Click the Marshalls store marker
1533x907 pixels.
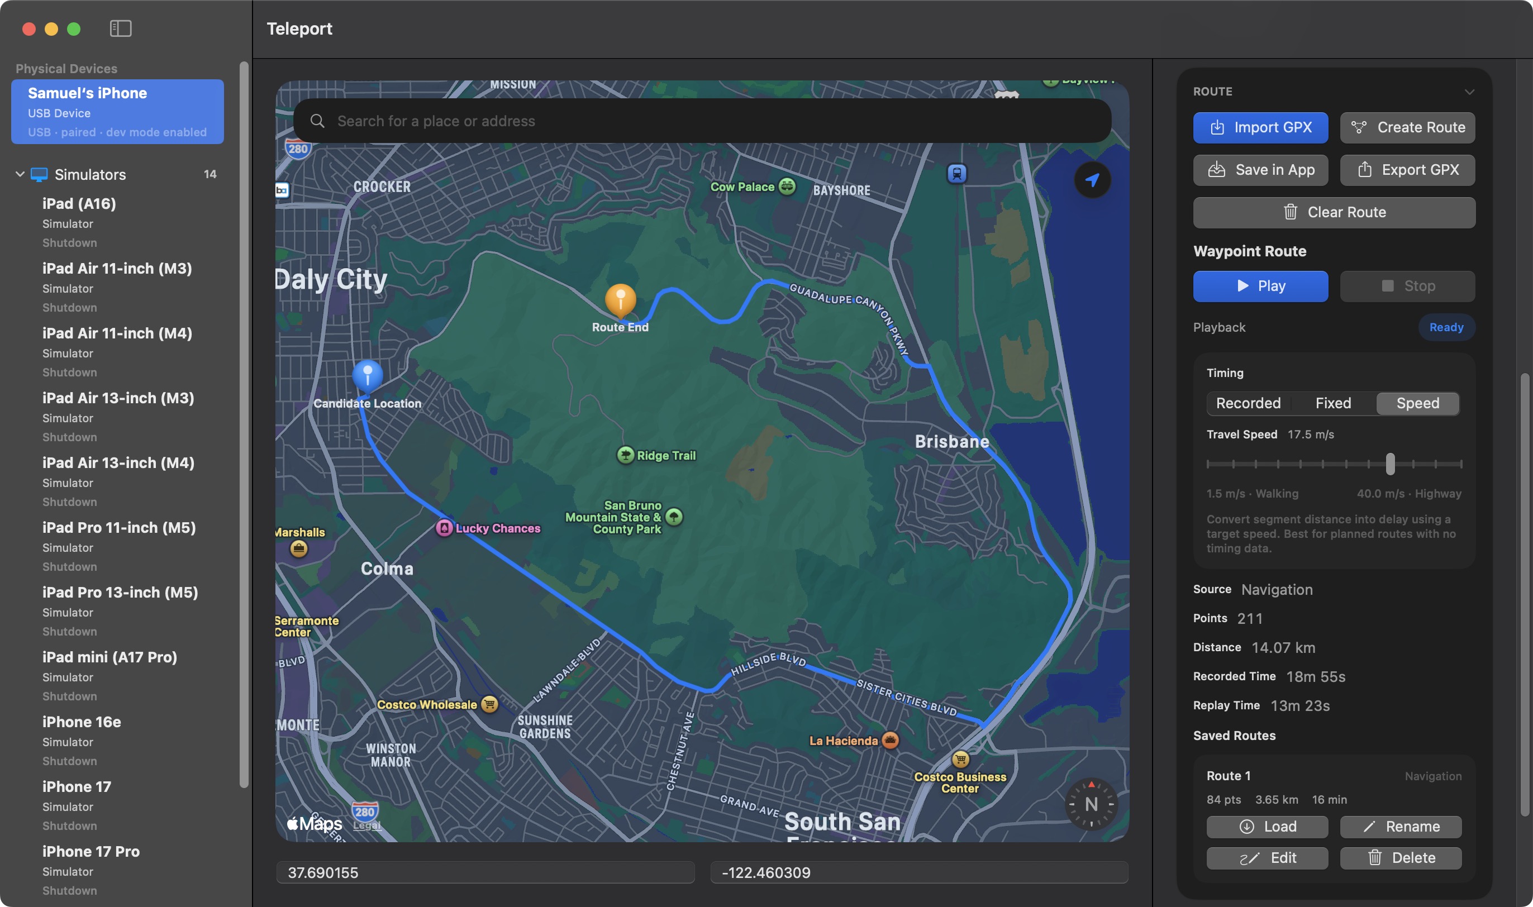coord(298,548)
